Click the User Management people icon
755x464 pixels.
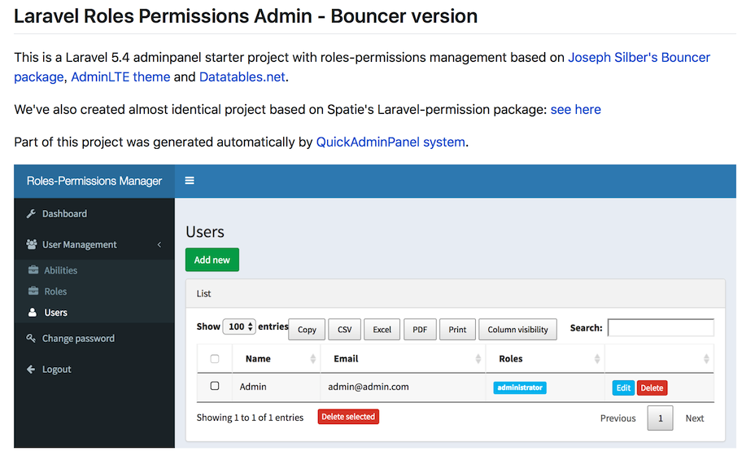point(32,244)
